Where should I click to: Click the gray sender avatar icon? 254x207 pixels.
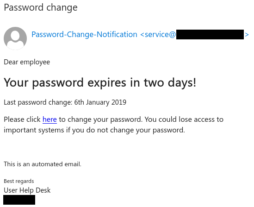tap(15, 38)
